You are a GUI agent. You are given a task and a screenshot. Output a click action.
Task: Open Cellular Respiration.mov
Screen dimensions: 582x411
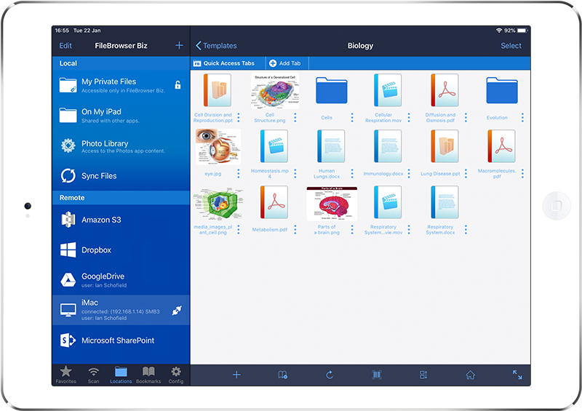(388, 90)
